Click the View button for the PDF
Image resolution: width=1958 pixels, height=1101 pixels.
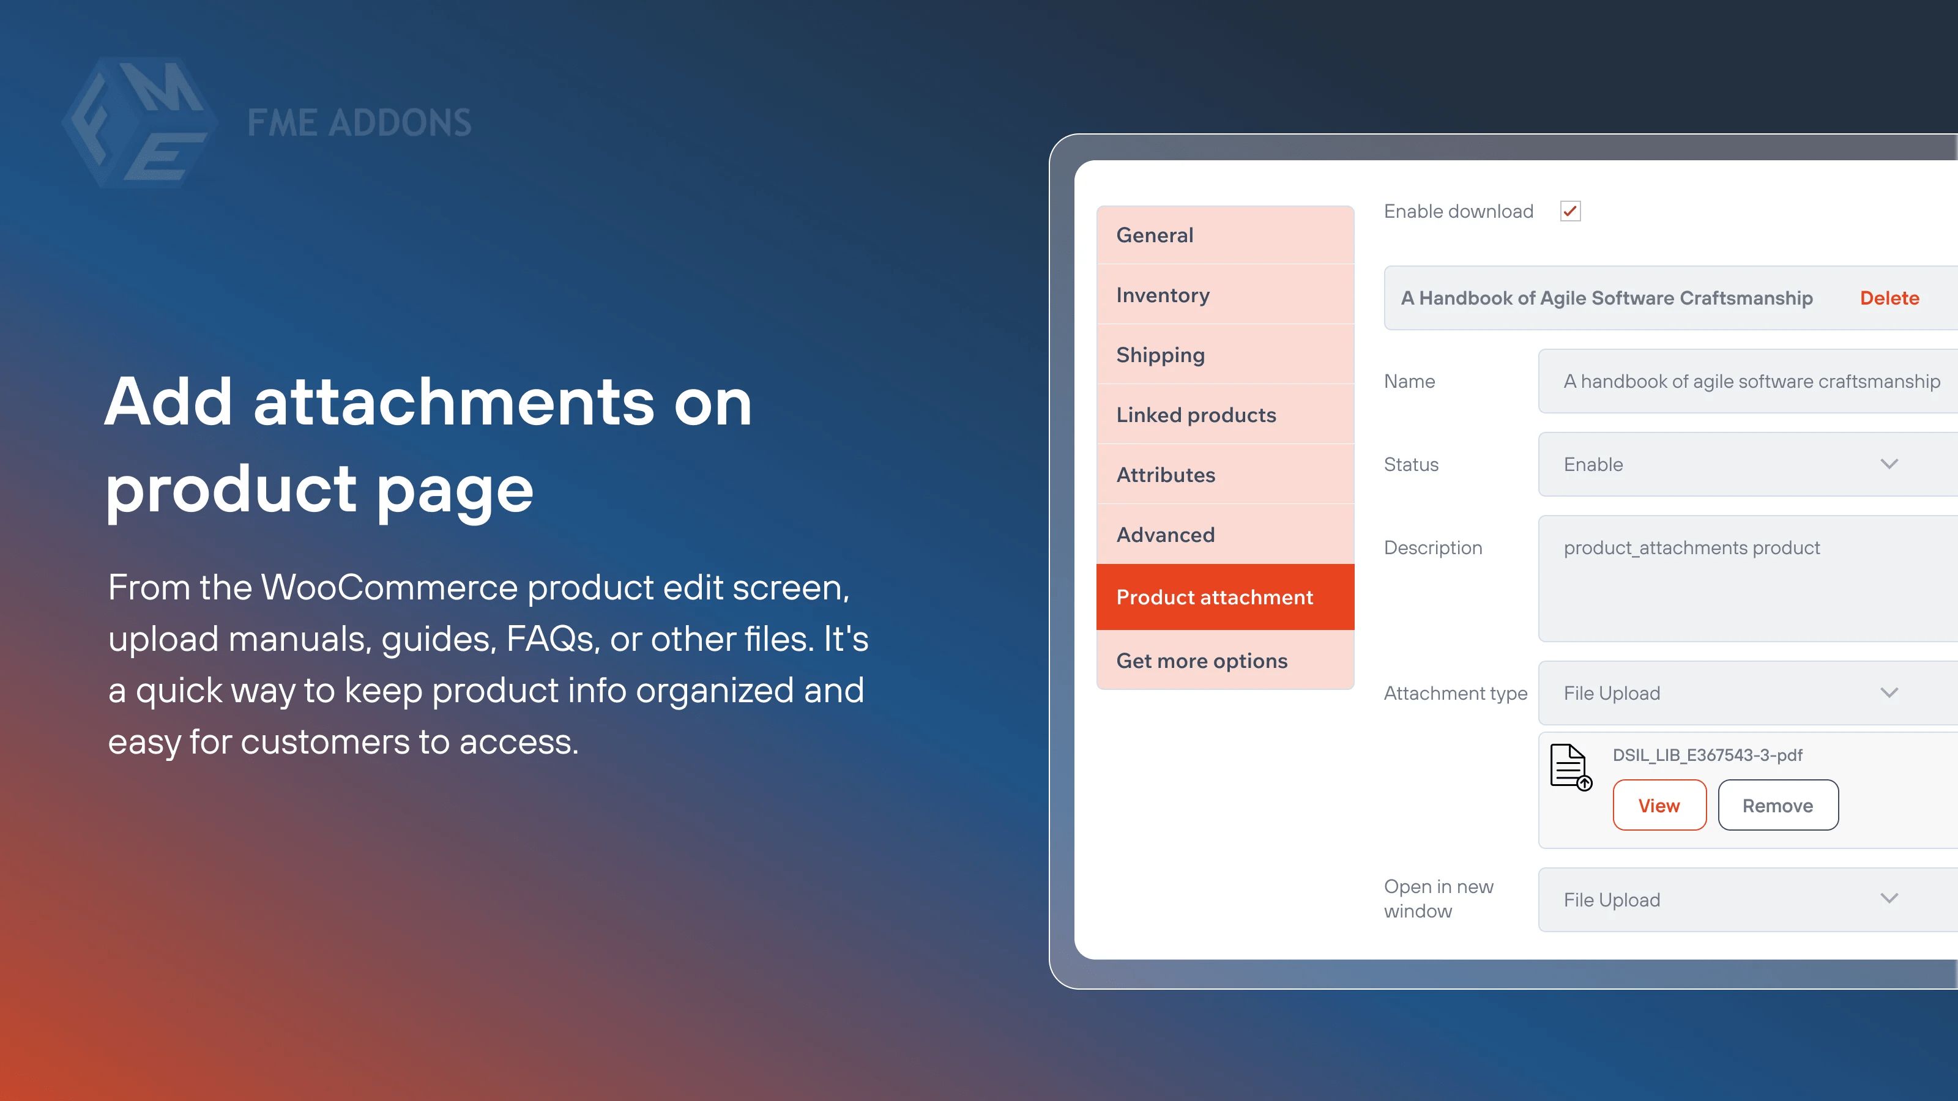click(1659, 805)
